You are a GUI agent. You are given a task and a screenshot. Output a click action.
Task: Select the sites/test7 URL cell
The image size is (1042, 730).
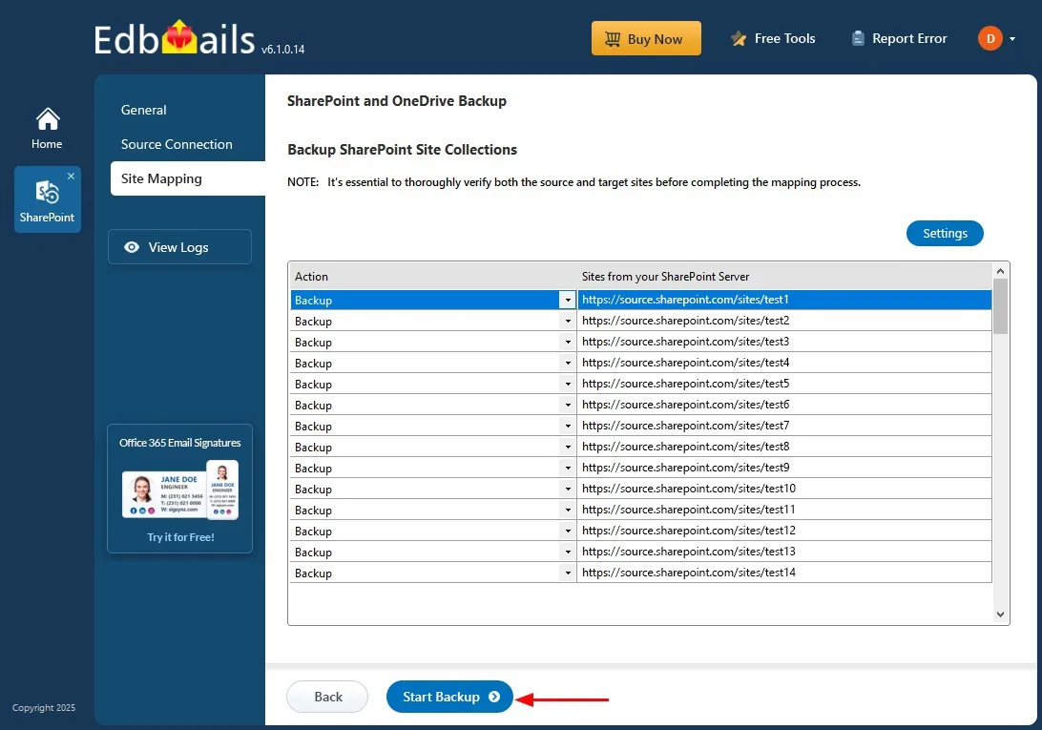coord(784,426)
